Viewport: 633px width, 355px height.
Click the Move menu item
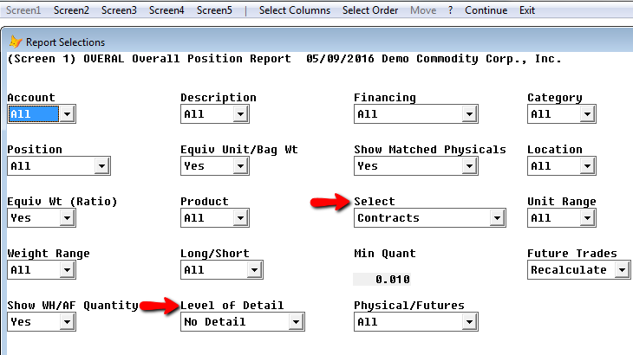click(x=423, y=10)
